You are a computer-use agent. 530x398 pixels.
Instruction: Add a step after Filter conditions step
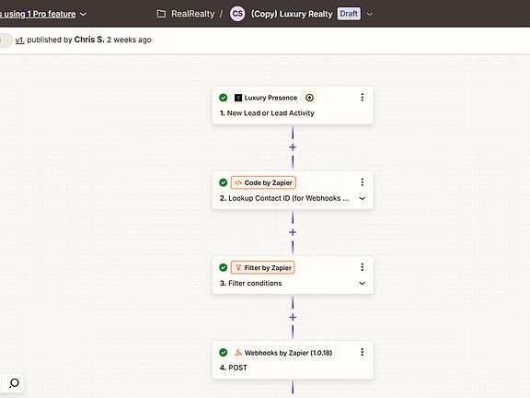293,317
